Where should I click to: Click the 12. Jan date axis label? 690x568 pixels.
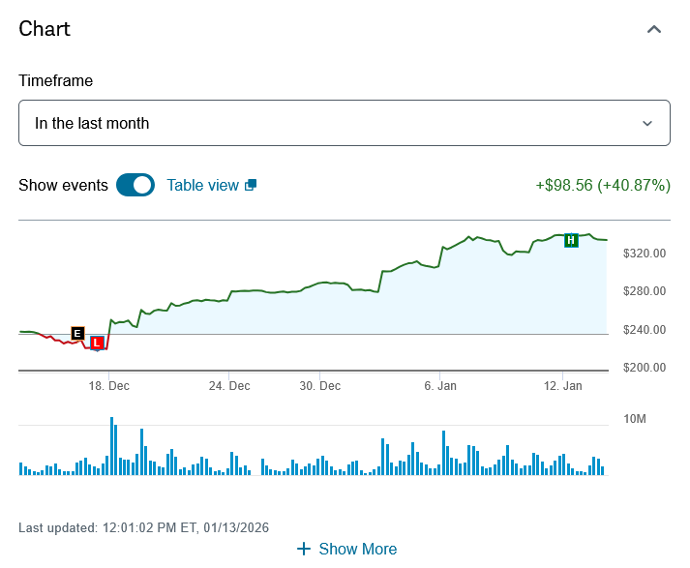(x=562, y=386)
